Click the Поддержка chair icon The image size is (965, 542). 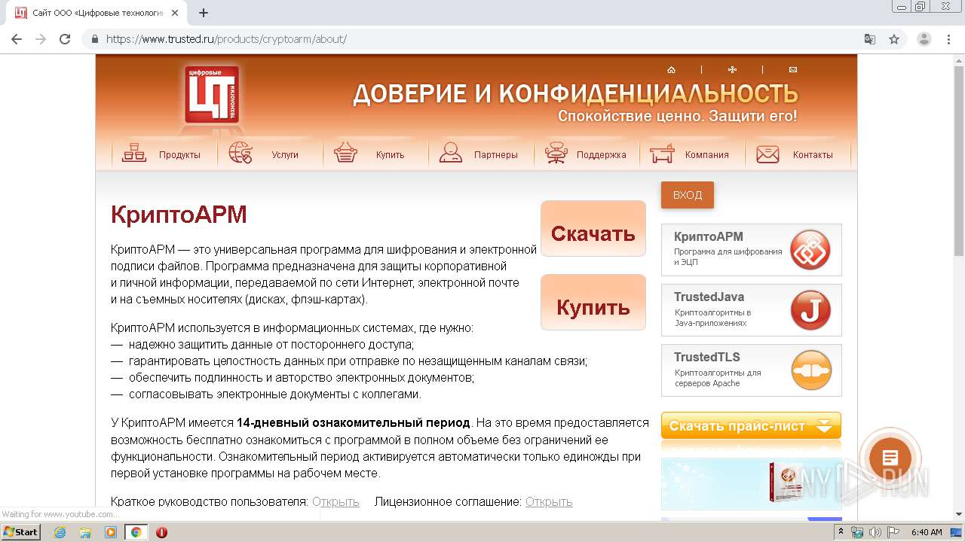(x=556, y=153)
